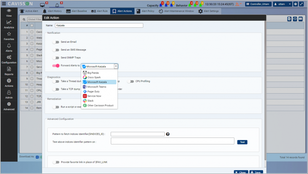
Task: Switch to Alert Rule tab
Action: (x=99, y=11)
